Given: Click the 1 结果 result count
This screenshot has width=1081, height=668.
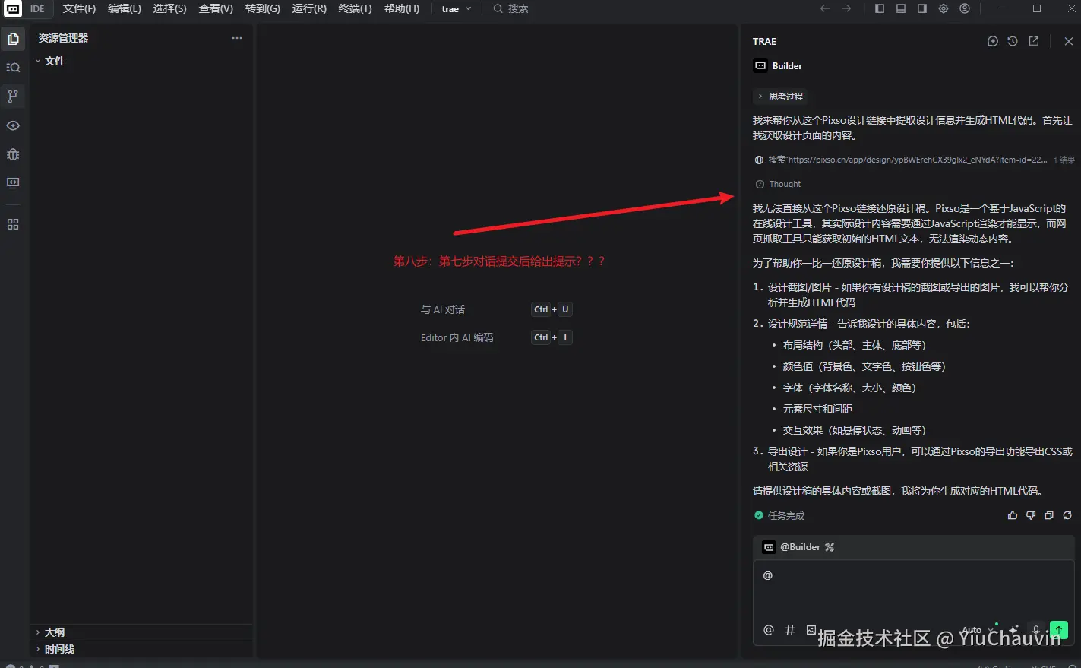Looking at the screenshot, I should coord(1064,160).
